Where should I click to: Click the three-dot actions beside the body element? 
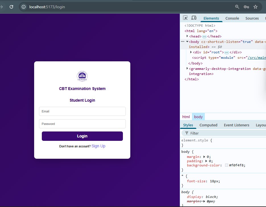click(183, 41)
